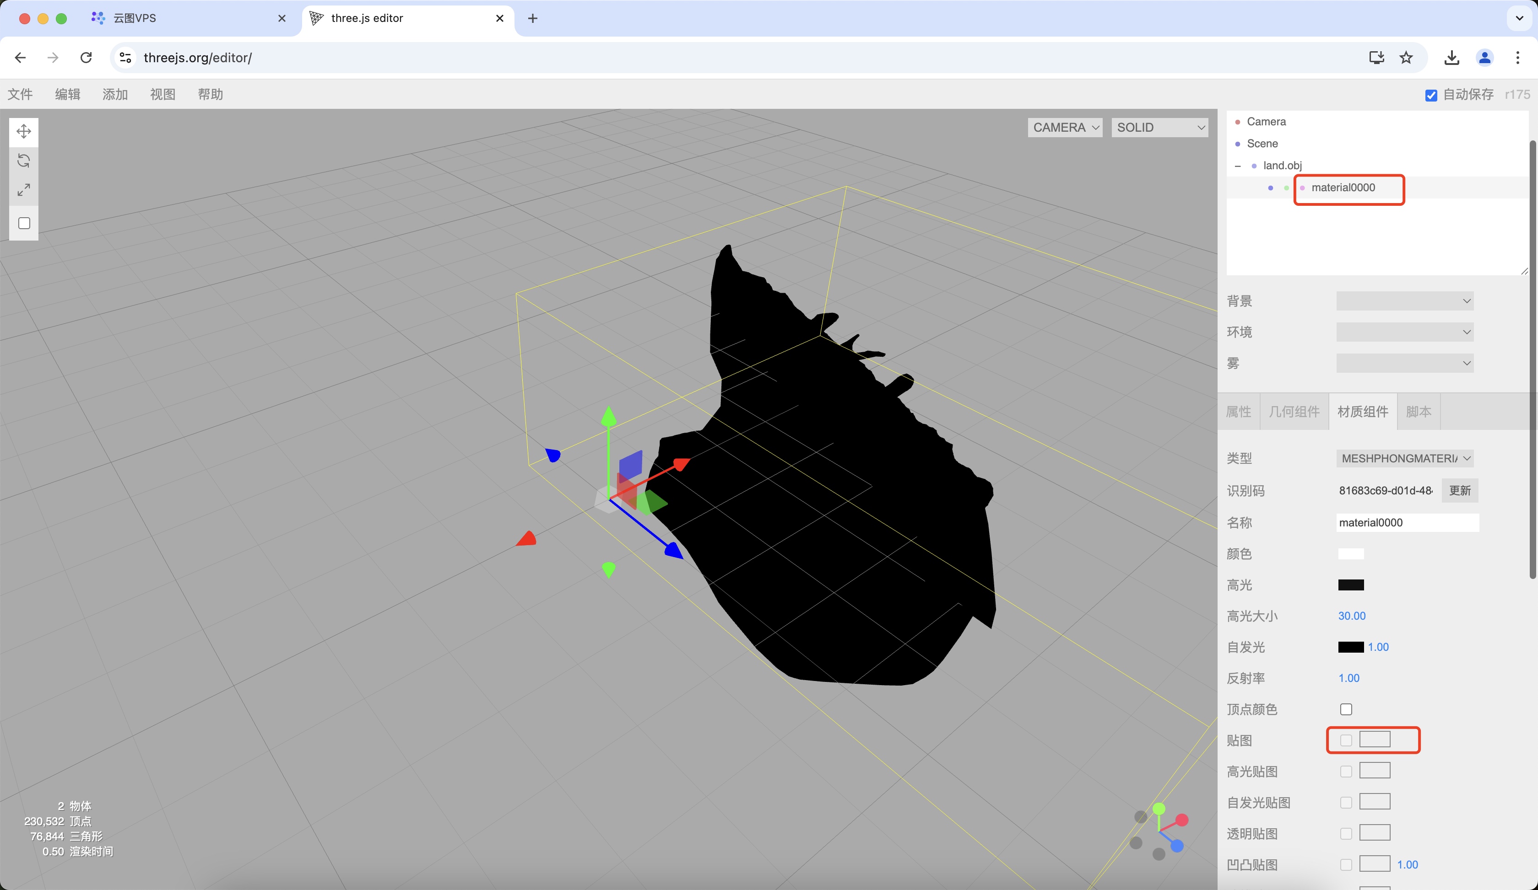Click the green Y-axis arrow of transform gizmo

click(x=608, y=416)
